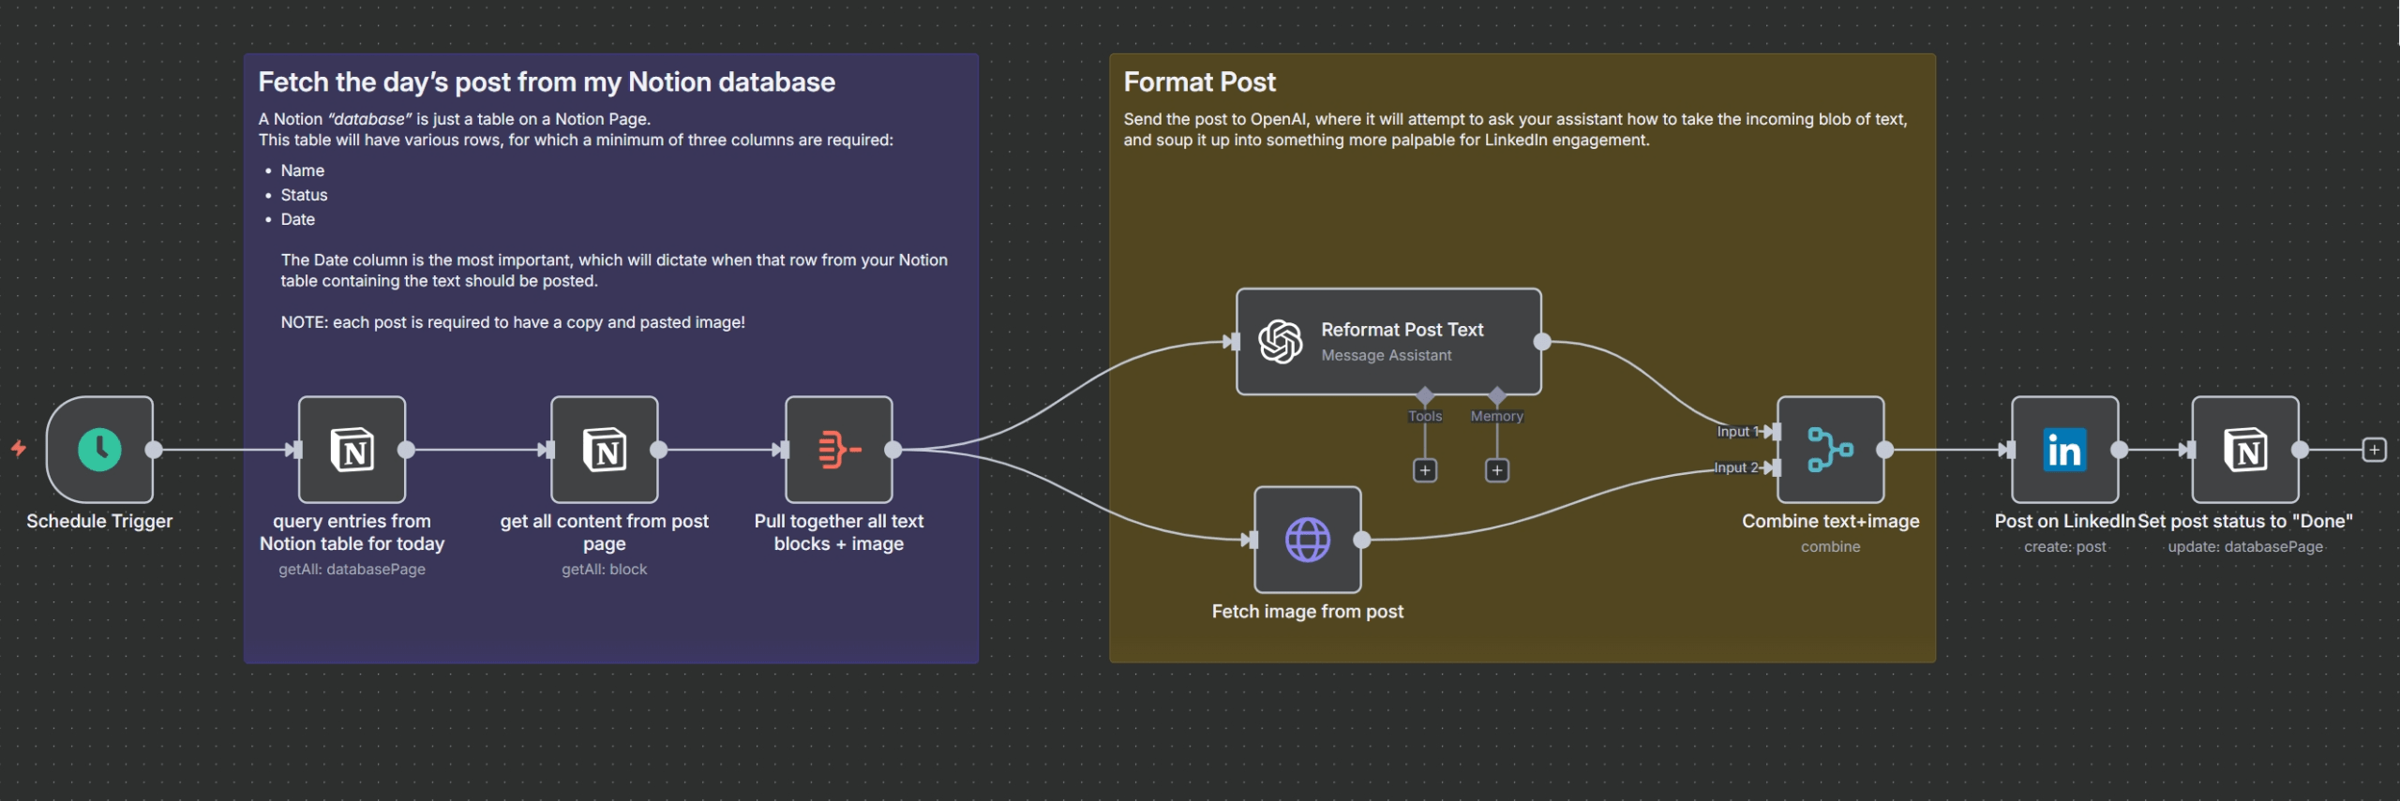Open the Post on LinkedIn node
The height and width of the screenshot is (801, 2400).
pyautogui.click(x=2064, y=450)
